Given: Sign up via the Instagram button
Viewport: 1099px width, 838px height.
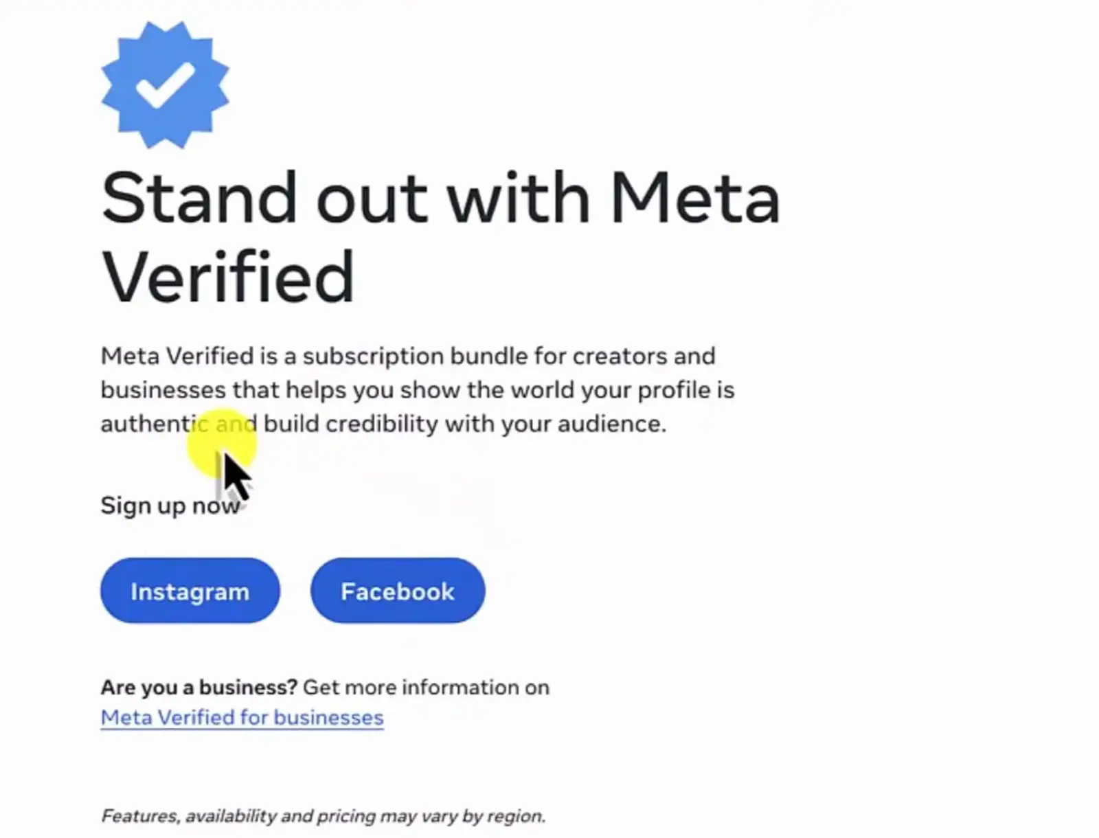Looking at the screenshot, I should click(190, 591).
